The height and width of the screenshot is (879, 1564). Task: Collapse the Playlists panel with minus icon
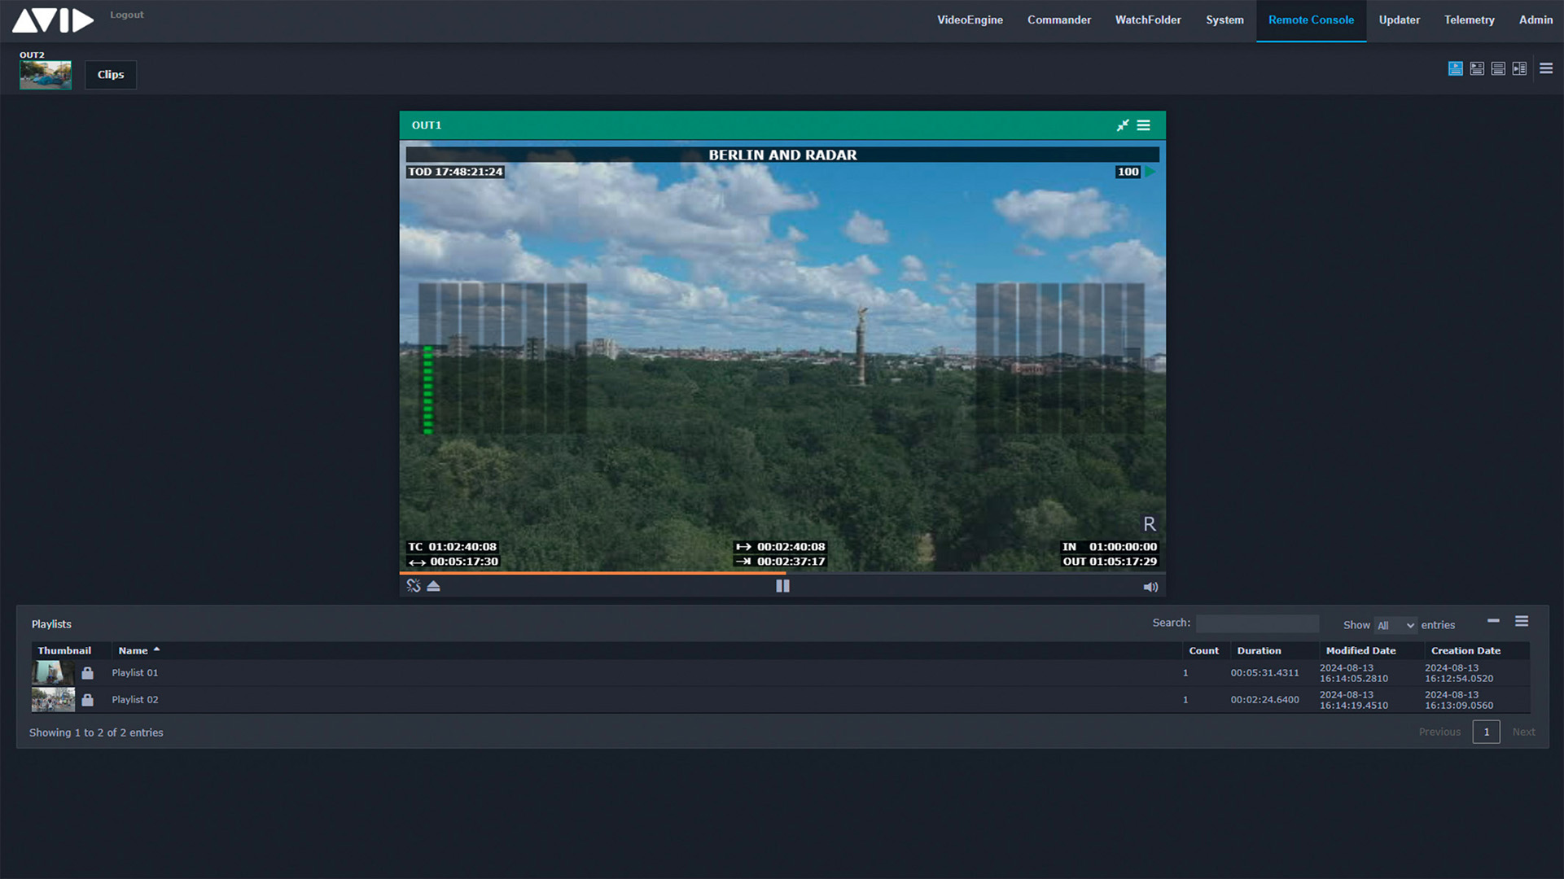[x=1495, y=621]
